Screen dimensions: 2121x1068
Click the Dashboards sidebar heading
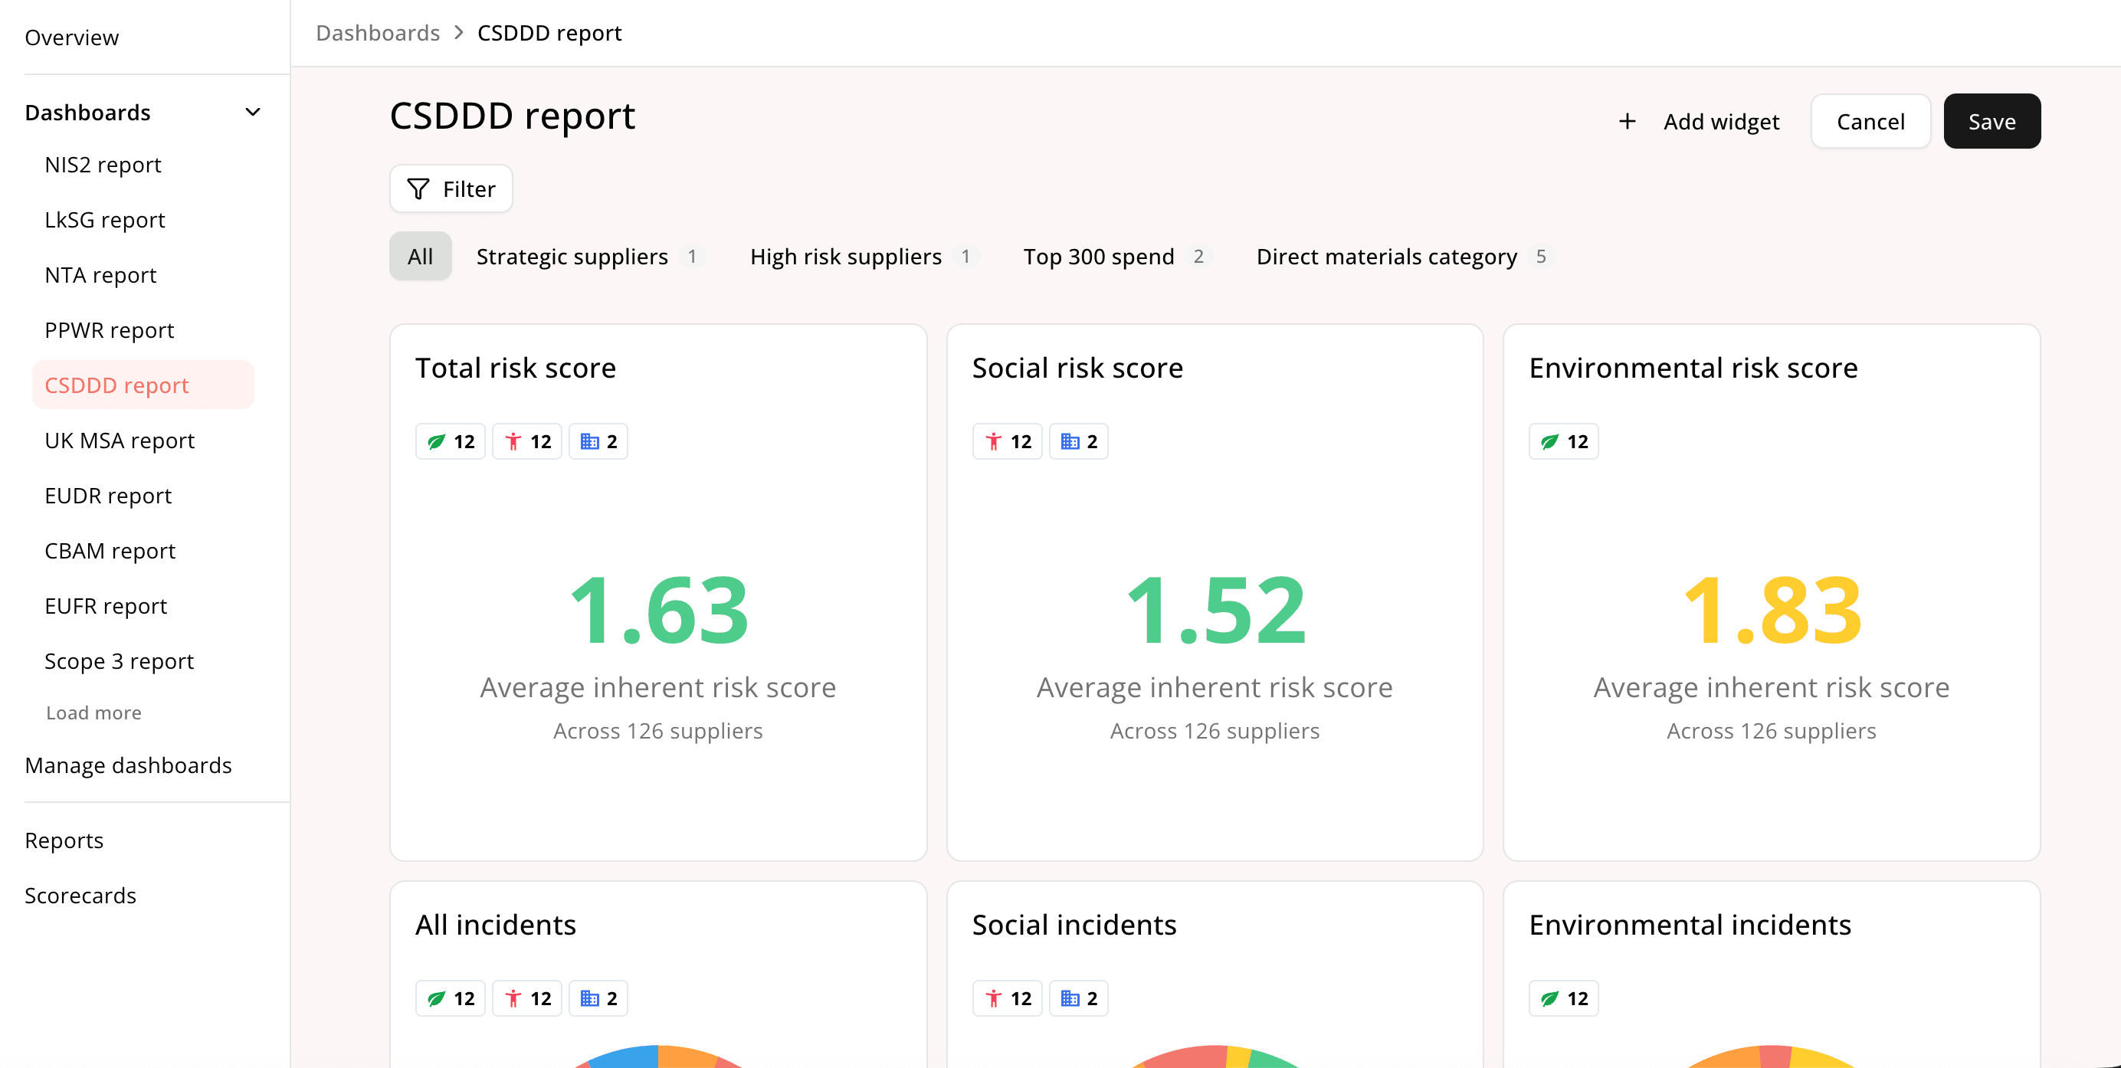click(87, 112)
